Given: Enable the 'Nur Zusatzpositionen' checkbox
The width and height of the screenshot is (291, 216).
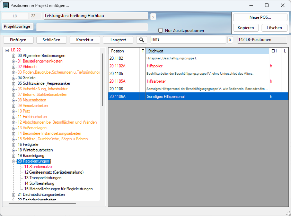Looking at the screenshot, I should coord(160,30).
